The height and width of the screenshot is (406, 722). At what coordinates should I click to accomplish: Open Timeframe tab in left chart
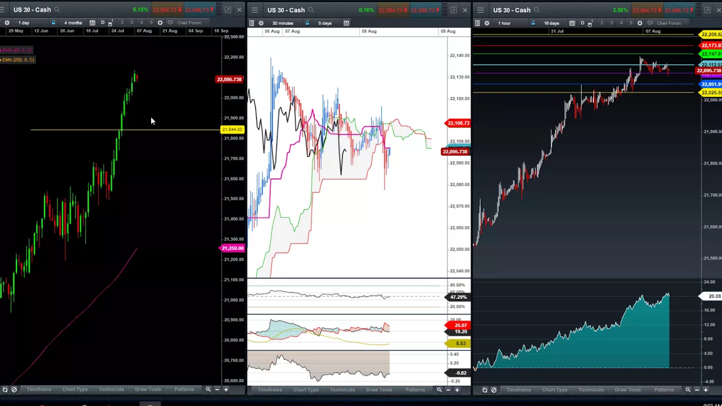[x=39, y=389]
